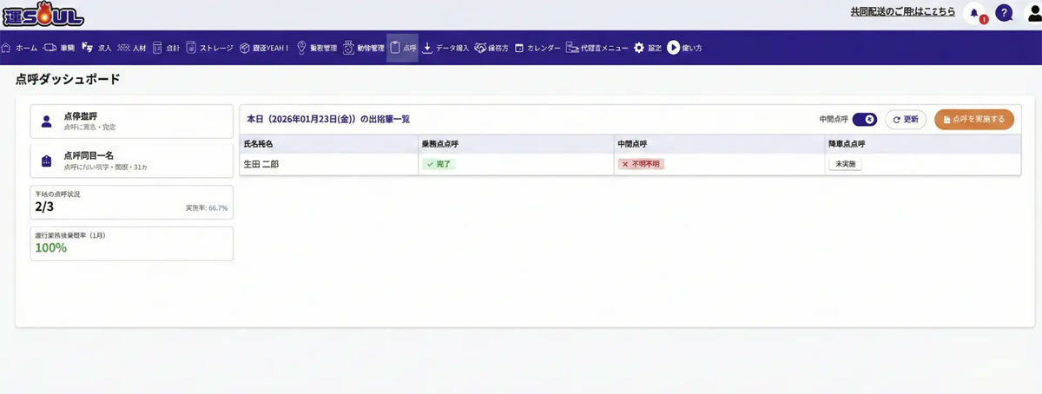Open the agency メニュー nav item
This screenshot has height=394, width=1042.
(x=597, y=48)
